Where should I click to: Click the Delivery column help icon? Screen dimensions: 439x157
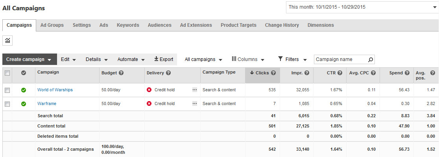[x=168, y=73]
